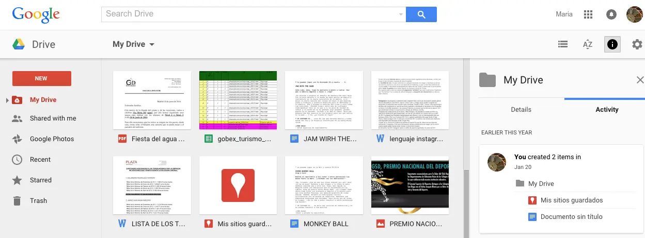
Task: Select the lenguaje instagr document thumbnail
Action: pyautogui.click(x=410, y=100)
